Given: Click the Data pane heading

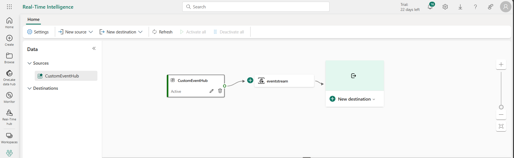Looking at the screenshot, I should [32, 49].
